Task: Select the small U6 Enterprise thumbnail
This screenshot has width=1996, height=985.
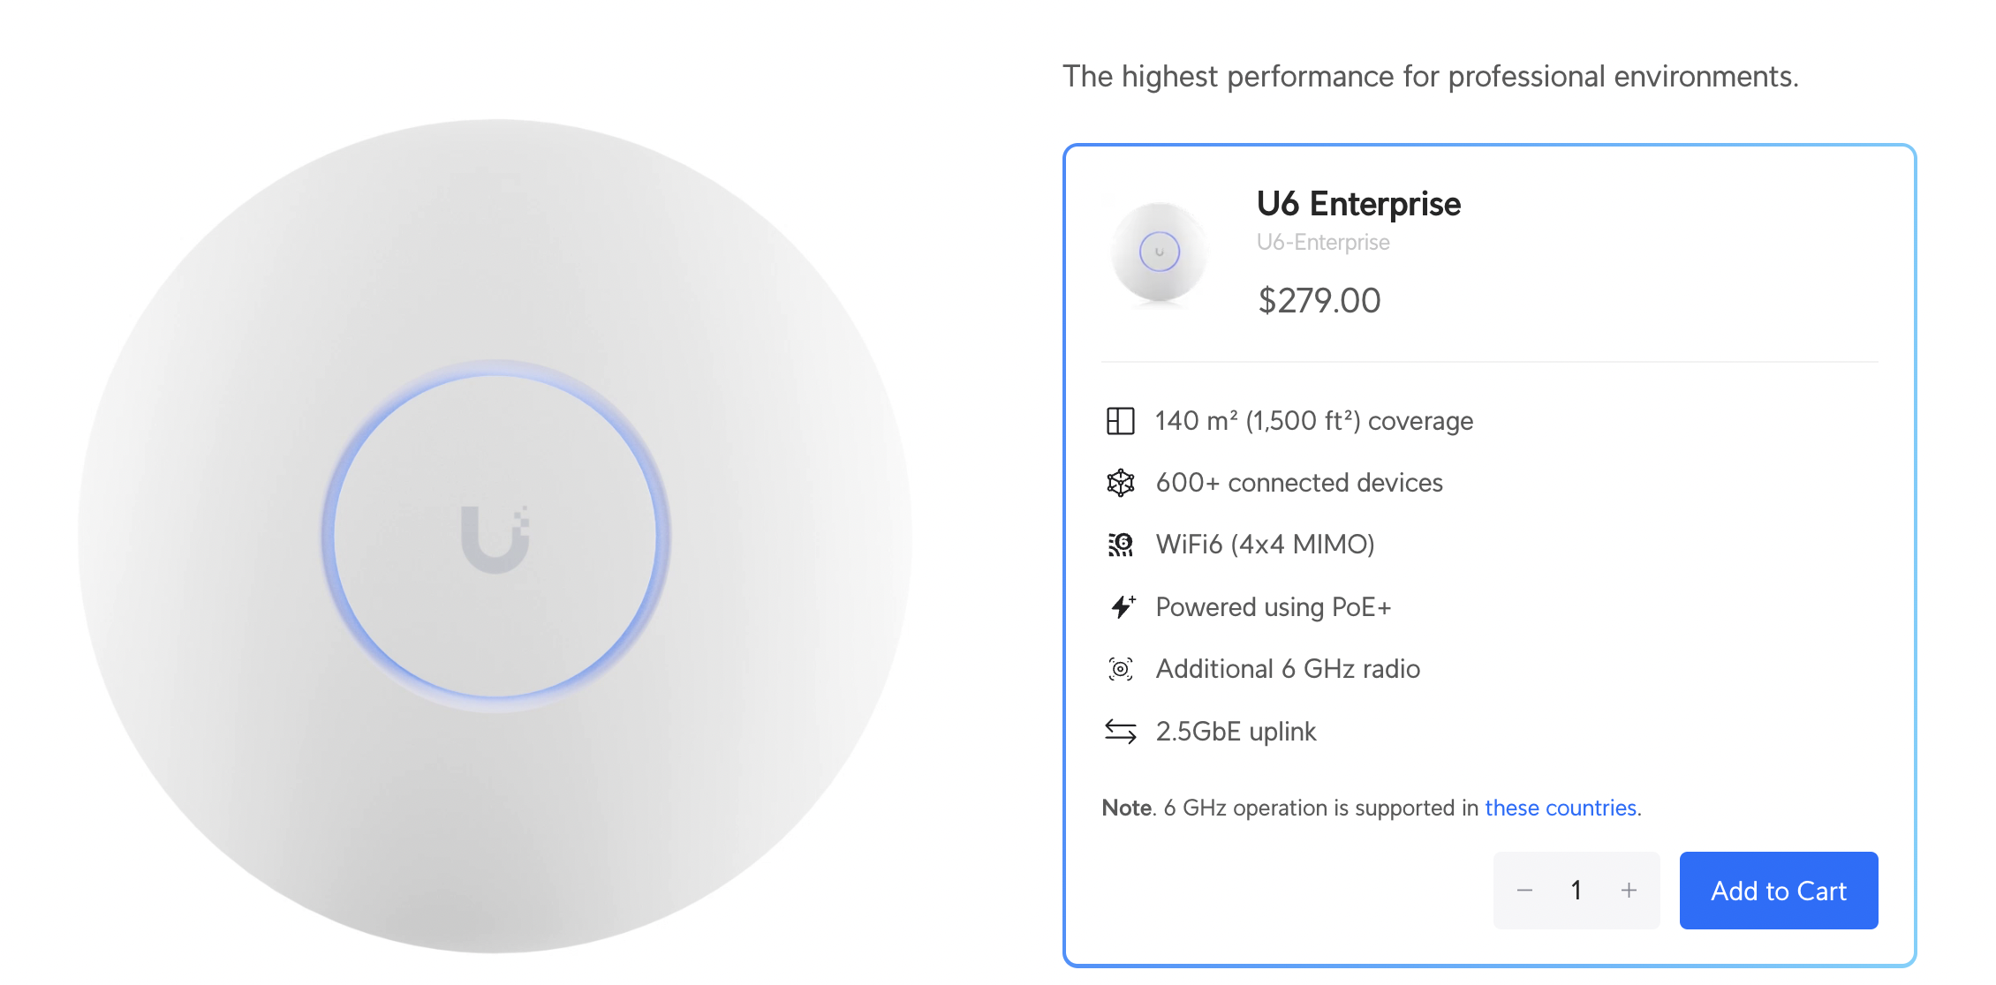Action: pos(1159,252)
